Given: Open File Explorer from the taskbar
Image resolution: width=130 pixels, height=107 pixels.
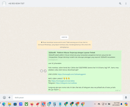Looking at the screenshot, I should (x=9, y=104).
